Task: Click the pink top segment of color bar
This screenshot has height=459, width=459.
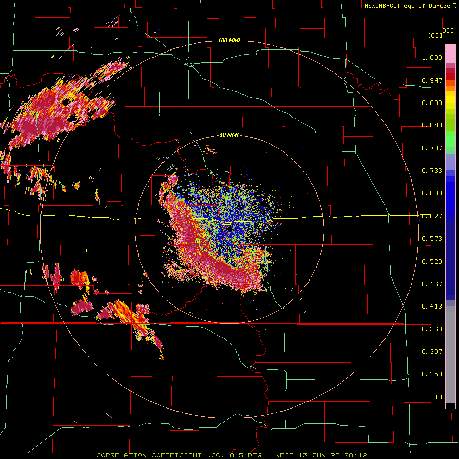Action: tap(450, 55)
